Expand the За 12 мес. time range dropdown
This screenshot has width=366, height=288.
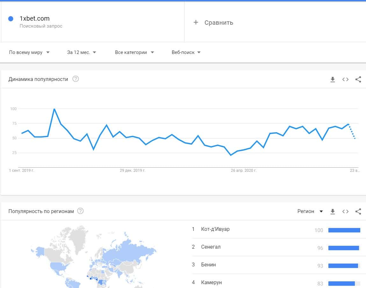pos(82,52)
